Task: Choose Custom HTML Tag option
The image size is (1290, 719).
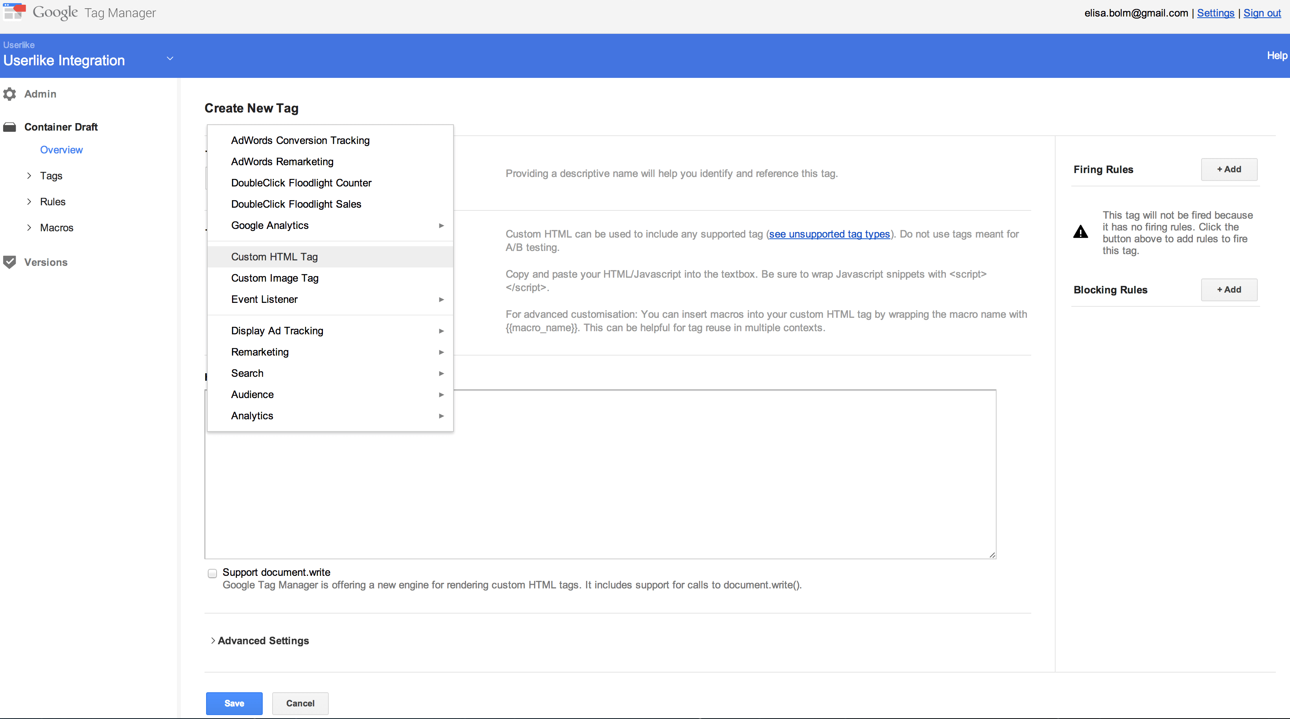Action: point(330,257)
